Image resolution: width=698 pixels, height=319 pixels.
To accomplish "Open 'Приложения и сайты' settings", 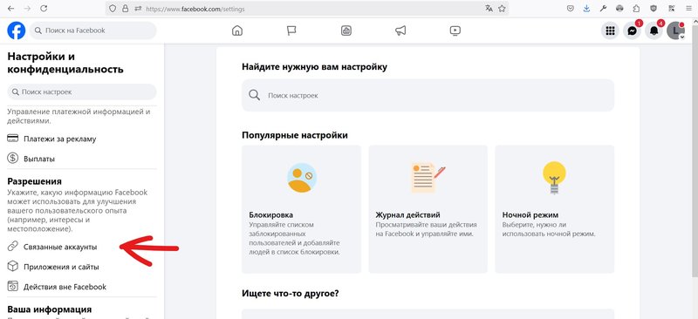I will [x=82, y=267].
